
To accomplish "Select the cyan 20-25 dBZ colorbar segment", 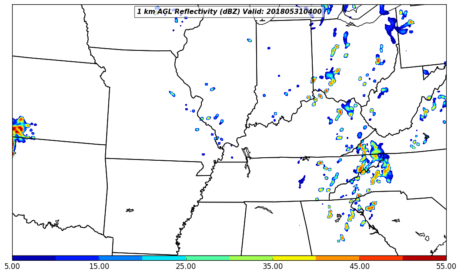I will (164, 258).
